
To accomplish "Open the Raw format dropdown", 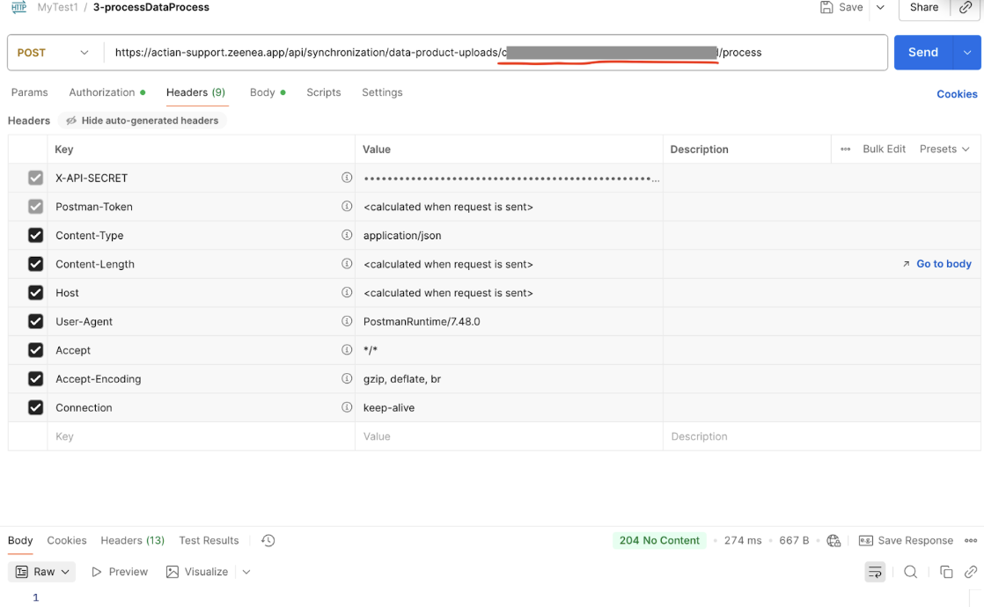I will click(42, 572).
